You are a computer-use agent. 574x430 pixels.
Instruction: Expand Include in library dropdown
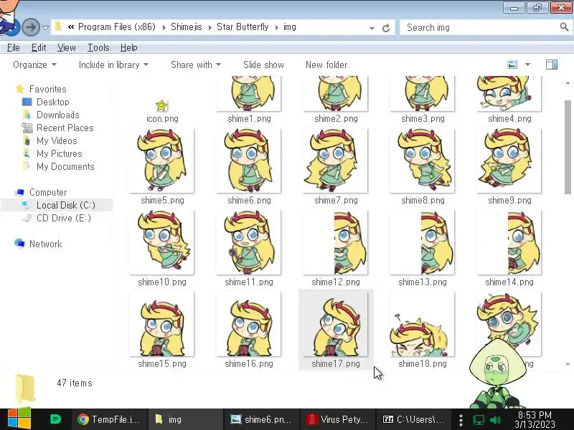[113, 64]
